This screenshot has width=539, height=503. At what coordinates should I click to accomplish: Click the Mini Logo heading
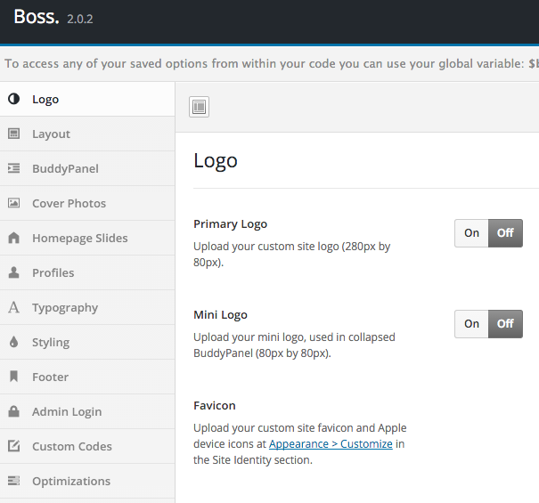220,315
